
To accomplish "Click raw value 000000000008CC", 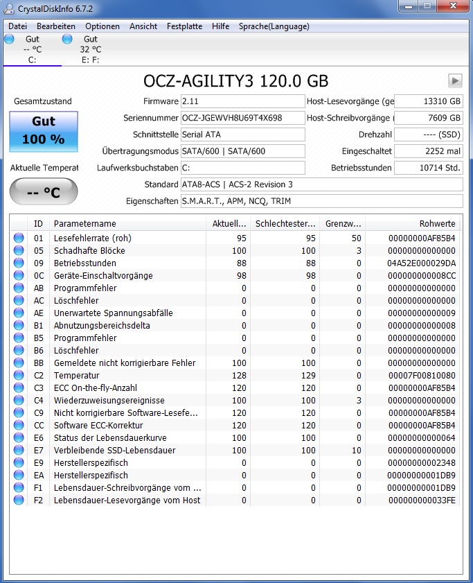I will [422, 275].
